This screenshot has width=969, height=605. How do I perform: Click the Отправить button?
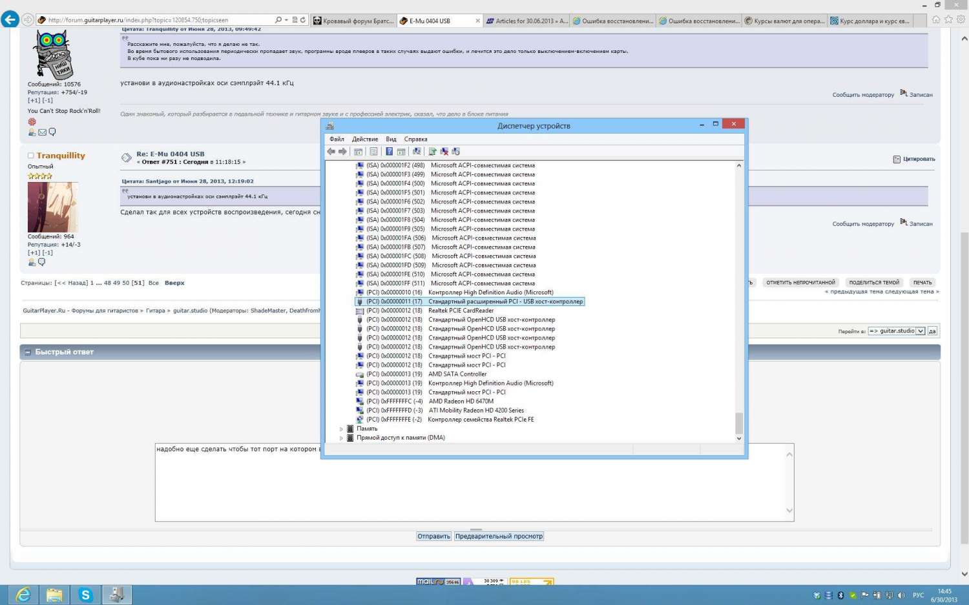(x=433, y=537)
